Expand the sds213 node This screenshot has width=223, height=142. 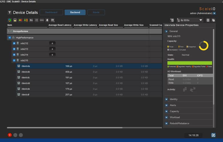(14, 49)
